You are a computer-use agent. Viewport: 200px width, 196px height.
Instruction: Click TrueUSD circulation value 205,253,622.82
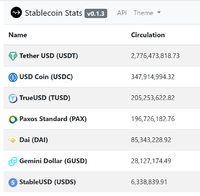click(153, 98)
